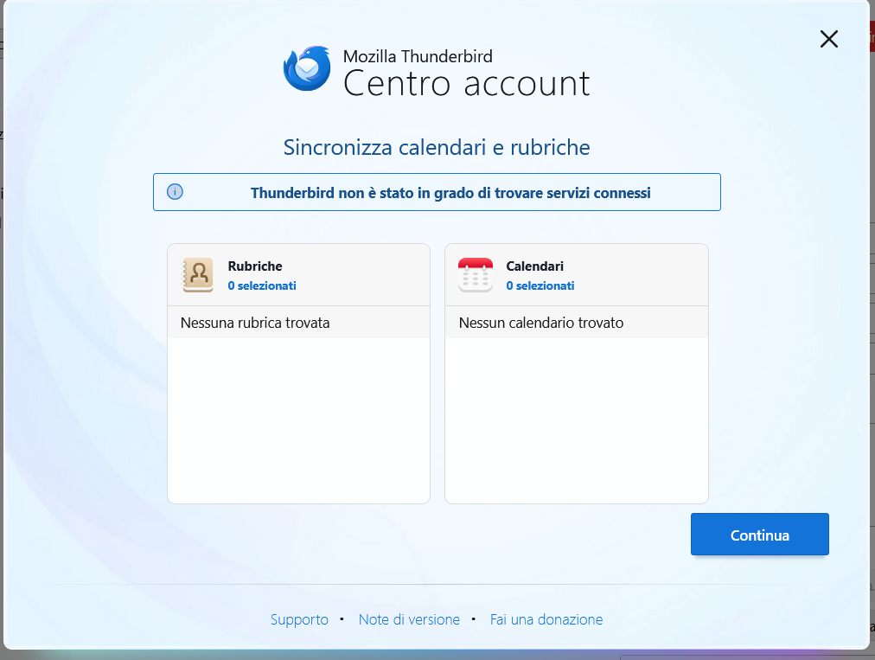Click the Thunderbird logo icon

[x=307, y=68]
